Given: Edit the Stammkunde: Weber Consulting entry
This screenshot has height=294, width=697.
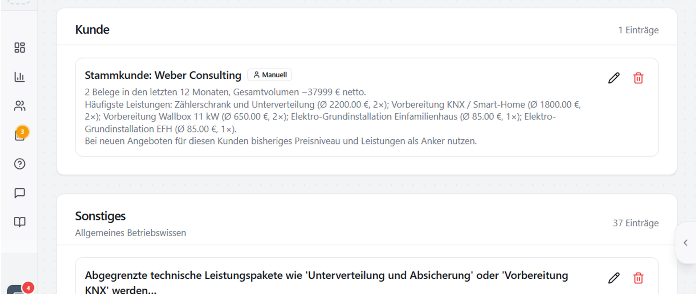Looking at the screenshot, I should (614, 78).
